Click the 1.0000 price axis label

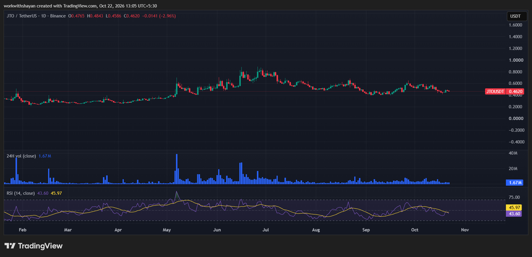pos(515,60)
